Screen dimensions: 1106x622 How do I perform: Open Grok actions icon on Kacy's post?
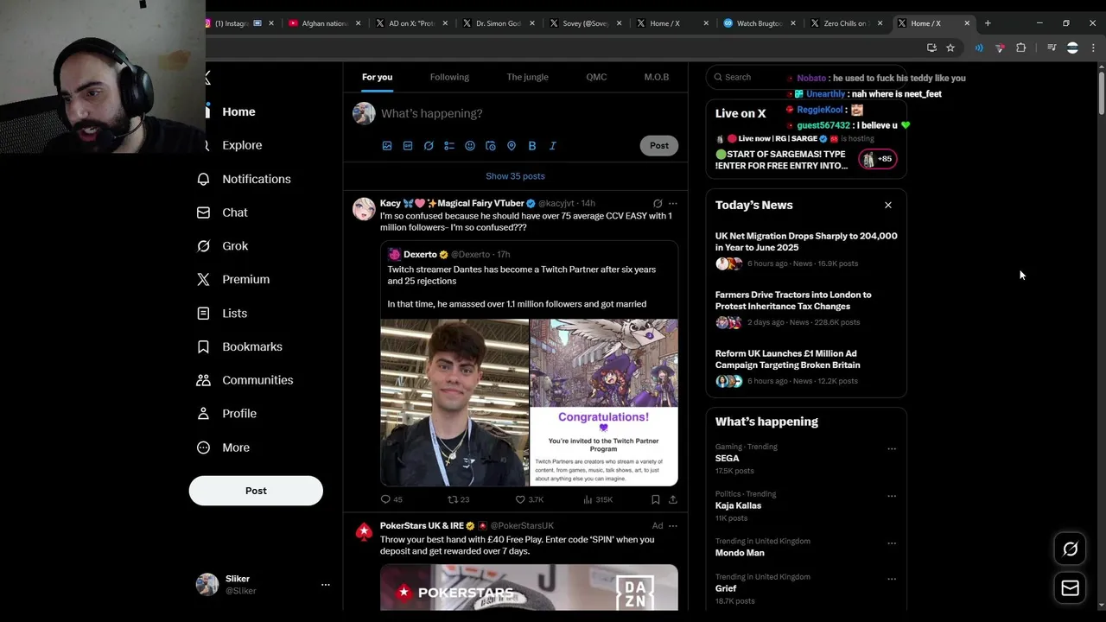coord(658,204)
